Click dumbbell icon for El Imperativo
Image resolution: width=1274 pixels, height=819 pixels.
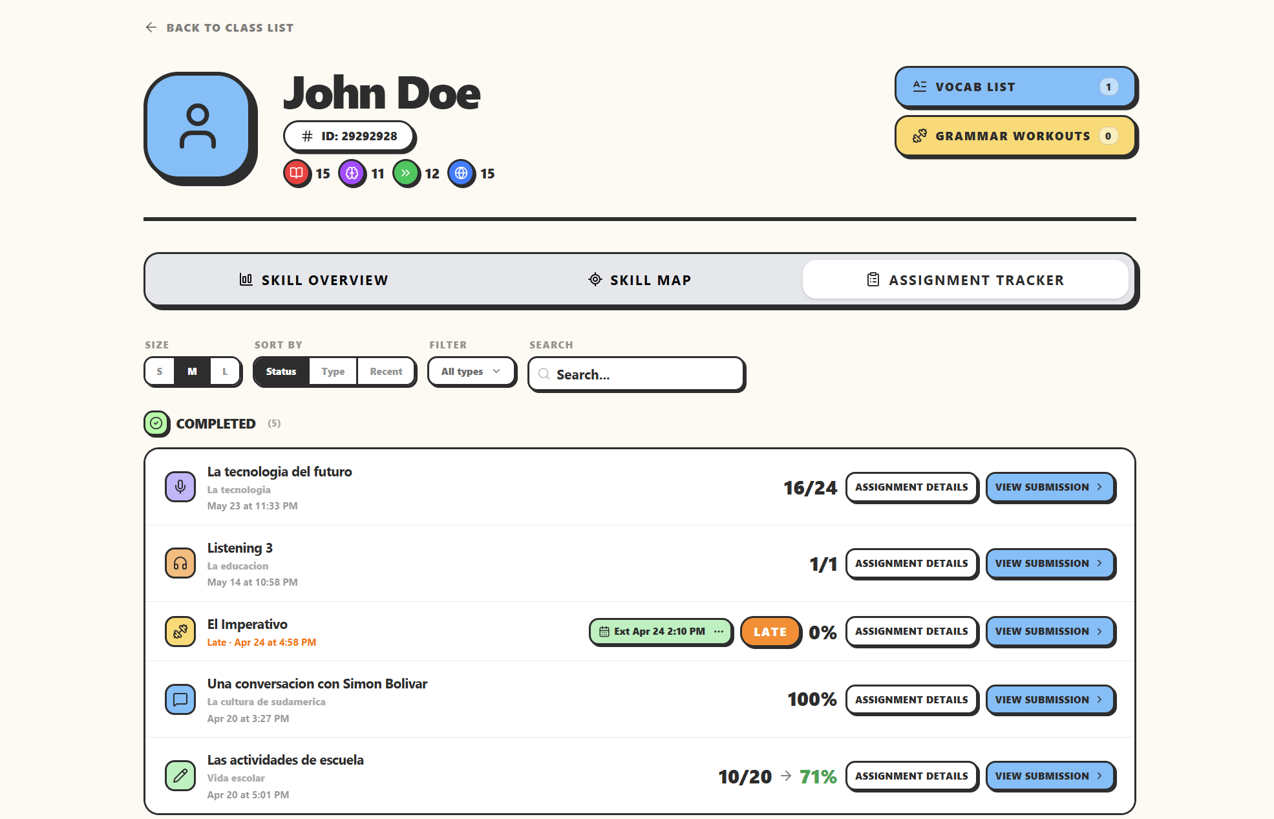tap(180, 632)
